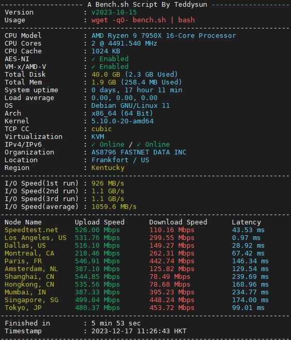Click the VM-x/AMD-V Enabled checkmark
Image resolution: width=291 pixels, height=340 pixels.
click(x=94, y=67)
